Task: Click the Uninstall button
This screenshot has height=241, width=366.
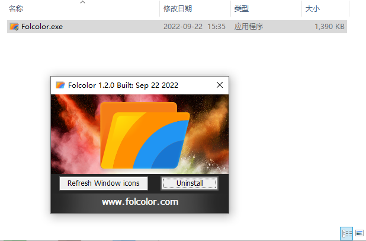Action: pos(190,183)
